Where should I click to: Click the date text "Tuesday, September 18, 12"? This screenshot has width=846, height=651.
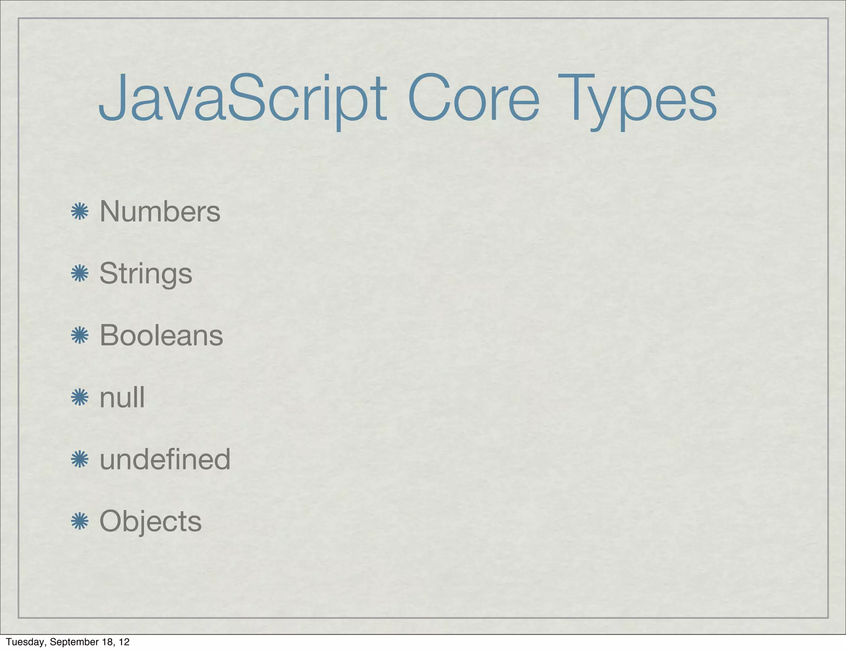tap(68, 642)
